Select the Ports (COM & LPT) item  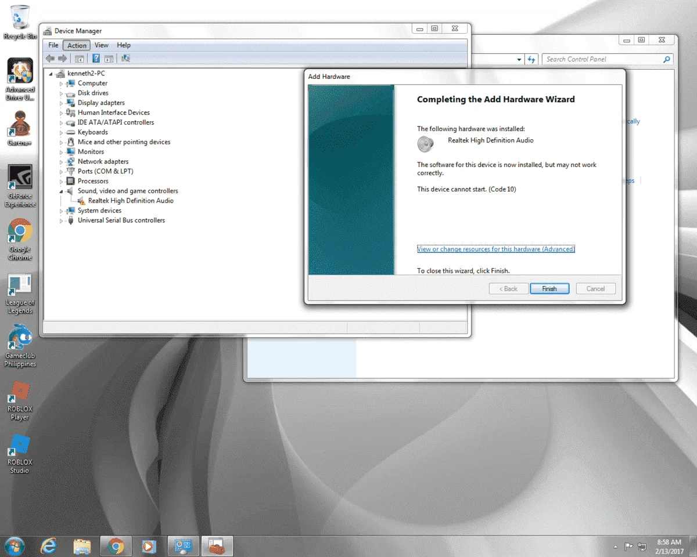tap(106, 172)
